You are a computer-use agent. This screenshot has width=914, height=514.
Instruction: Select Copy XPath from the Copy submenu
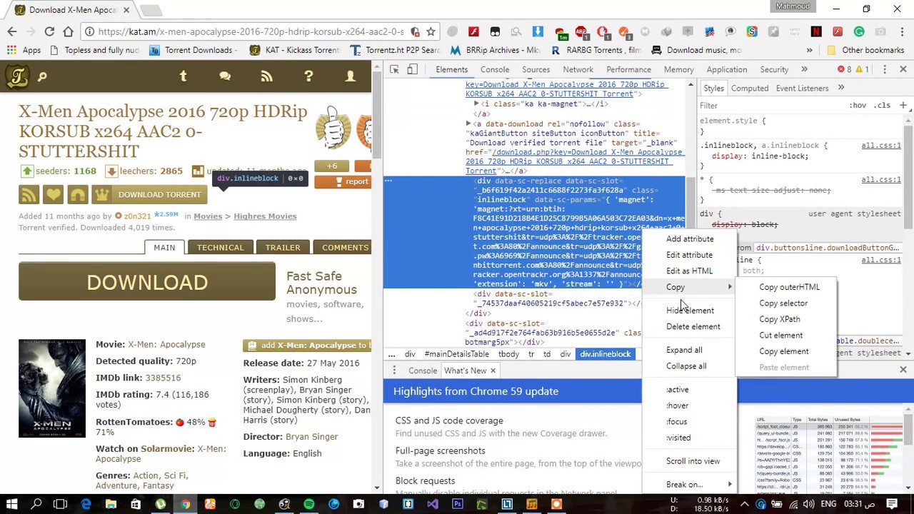[x=780, y=319]
